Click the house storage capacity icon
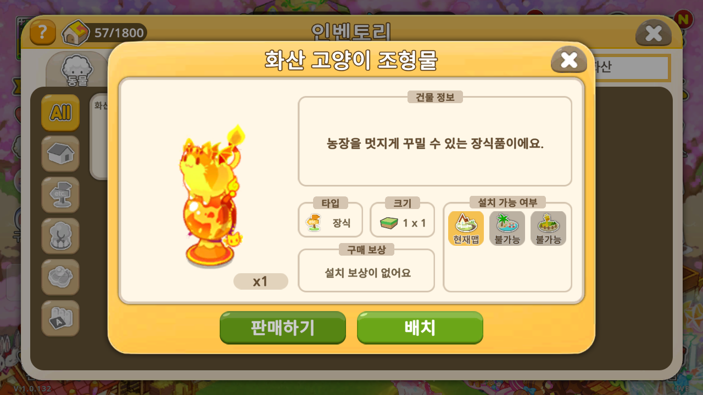The height and width of the screenshot is (395, 703). coord(76,33)
